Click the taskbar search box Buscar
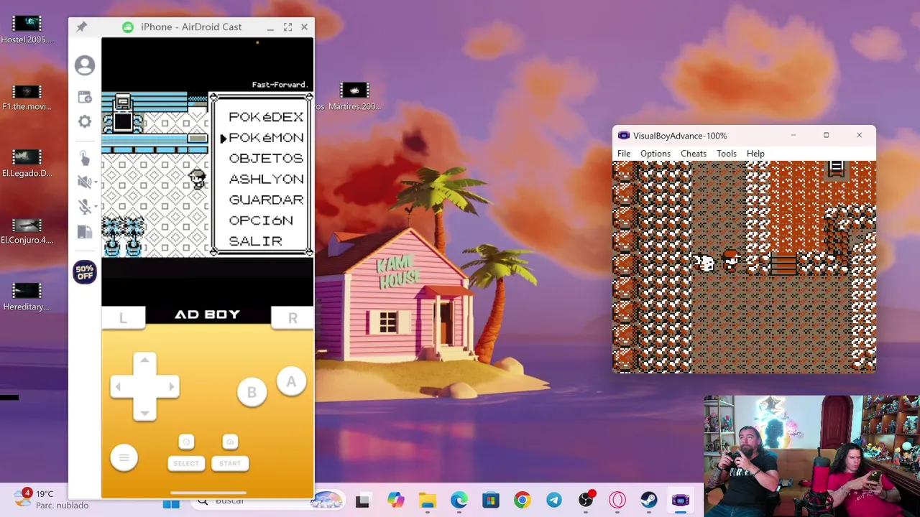The height and width of the screenshot is (517, 920). (268, 501)
